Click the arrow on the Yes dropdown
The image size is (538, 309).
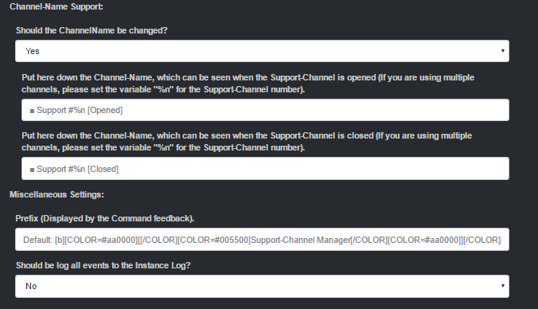point(503,51)
